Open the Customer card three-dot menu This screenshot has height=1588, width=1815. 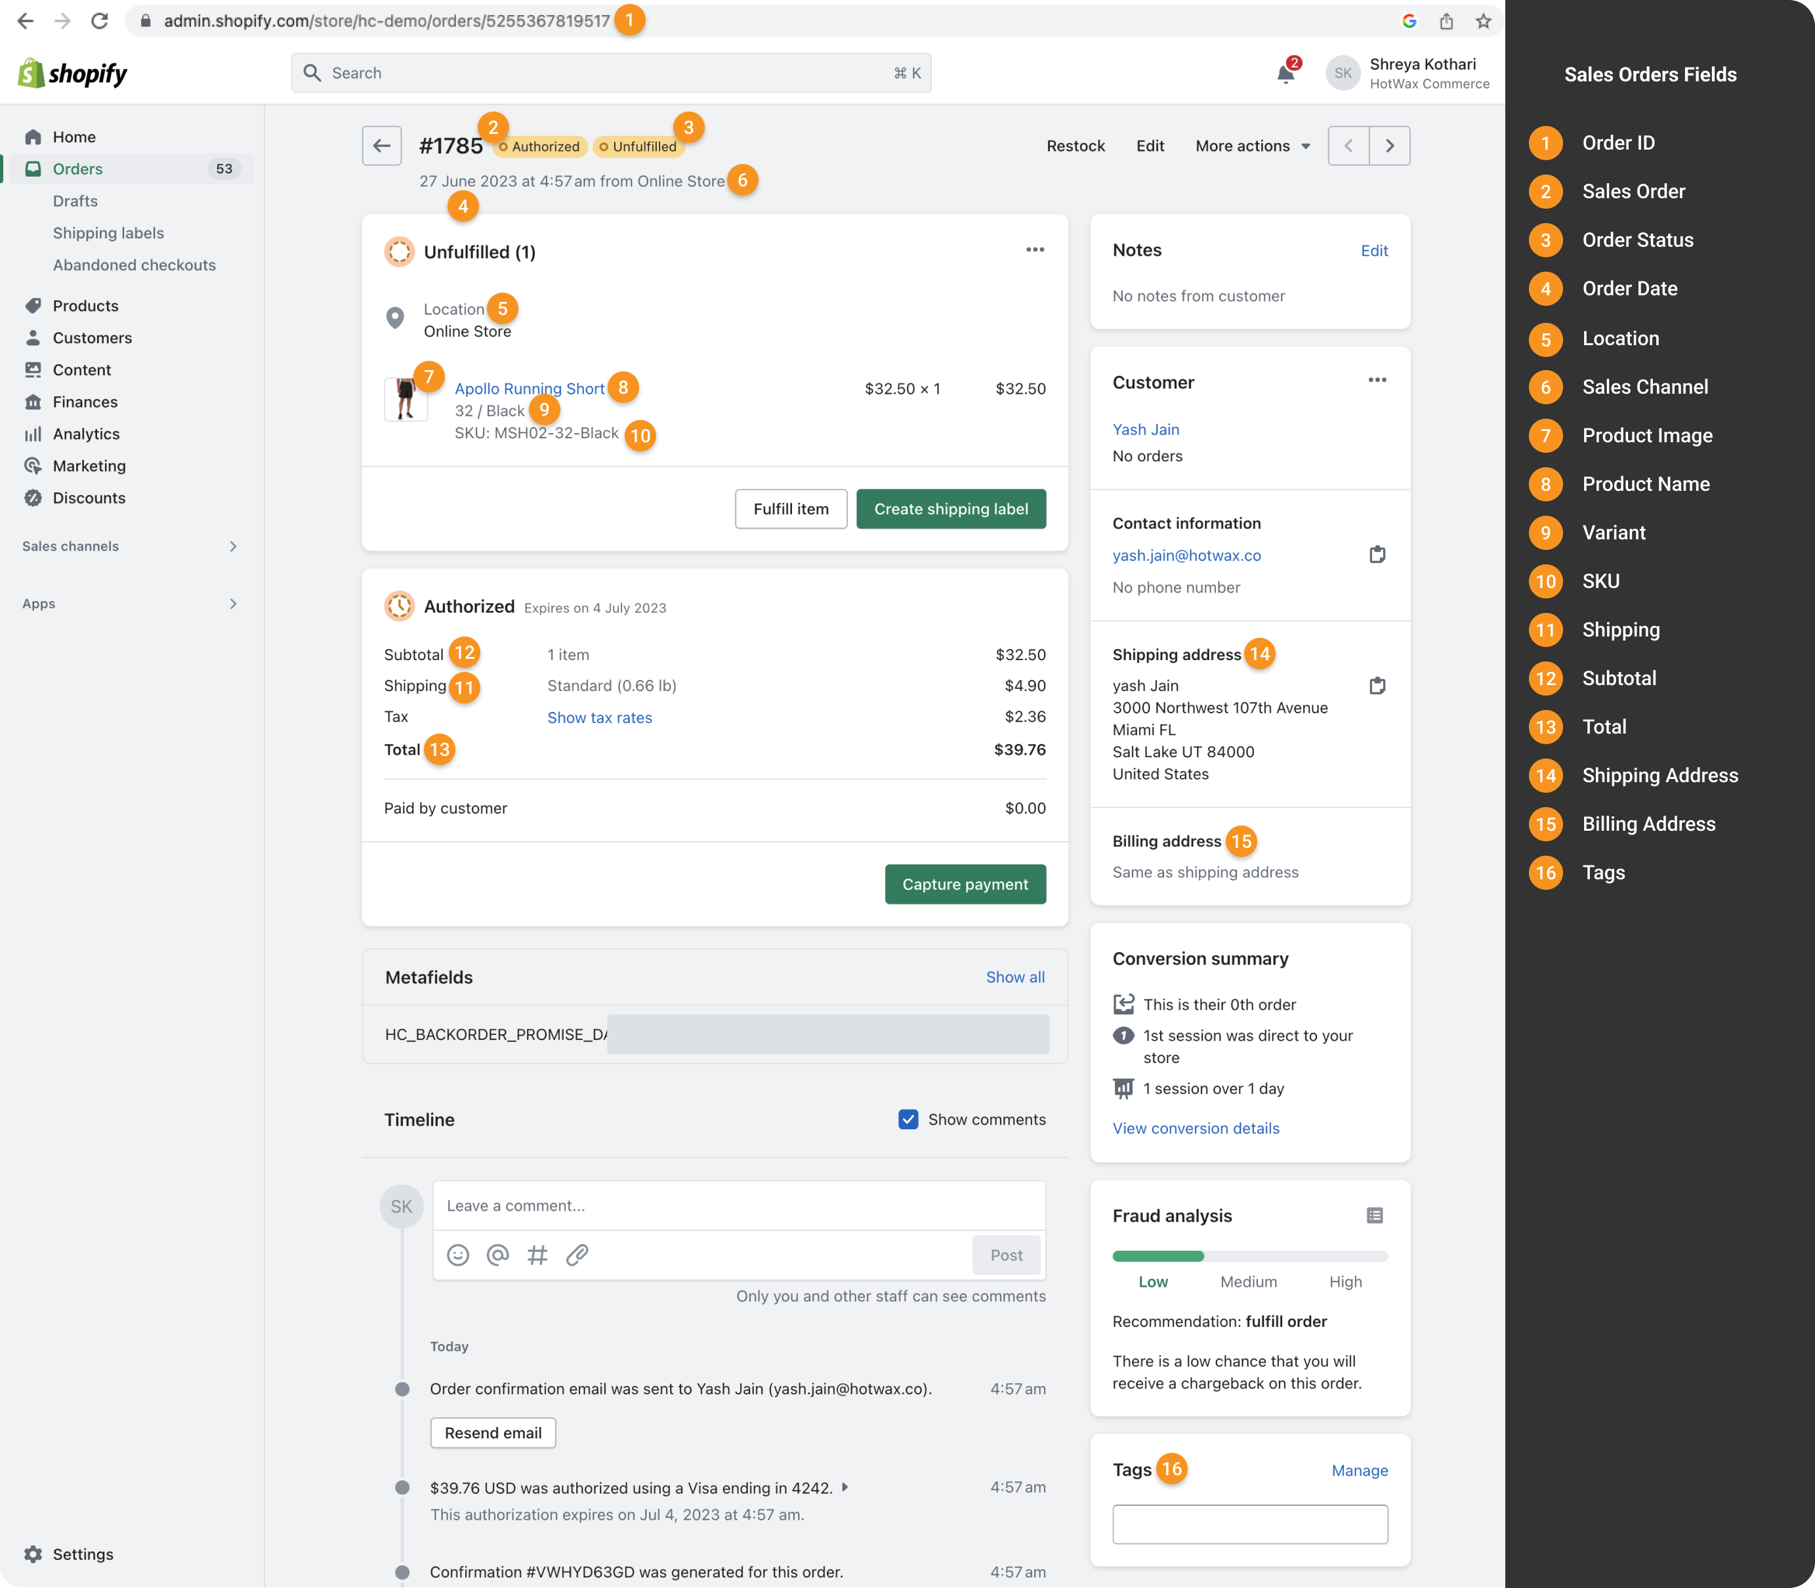pyautogui.click(x=1376, y=380)
